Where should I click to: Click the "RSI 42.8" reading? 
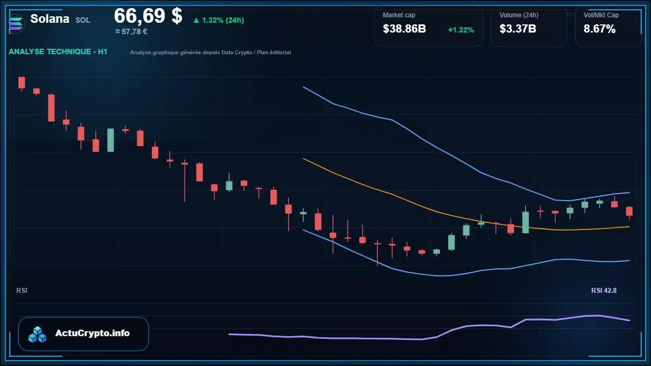[x=604, y=291]
